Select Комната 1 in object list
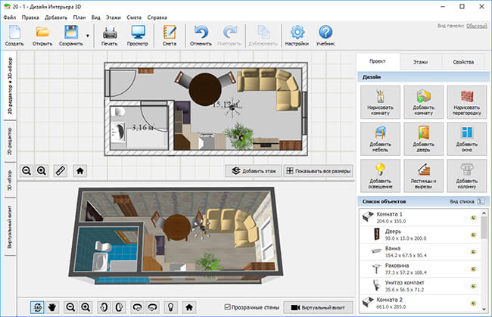The width and height of the screenshot is (492, 317). [419, 217]
